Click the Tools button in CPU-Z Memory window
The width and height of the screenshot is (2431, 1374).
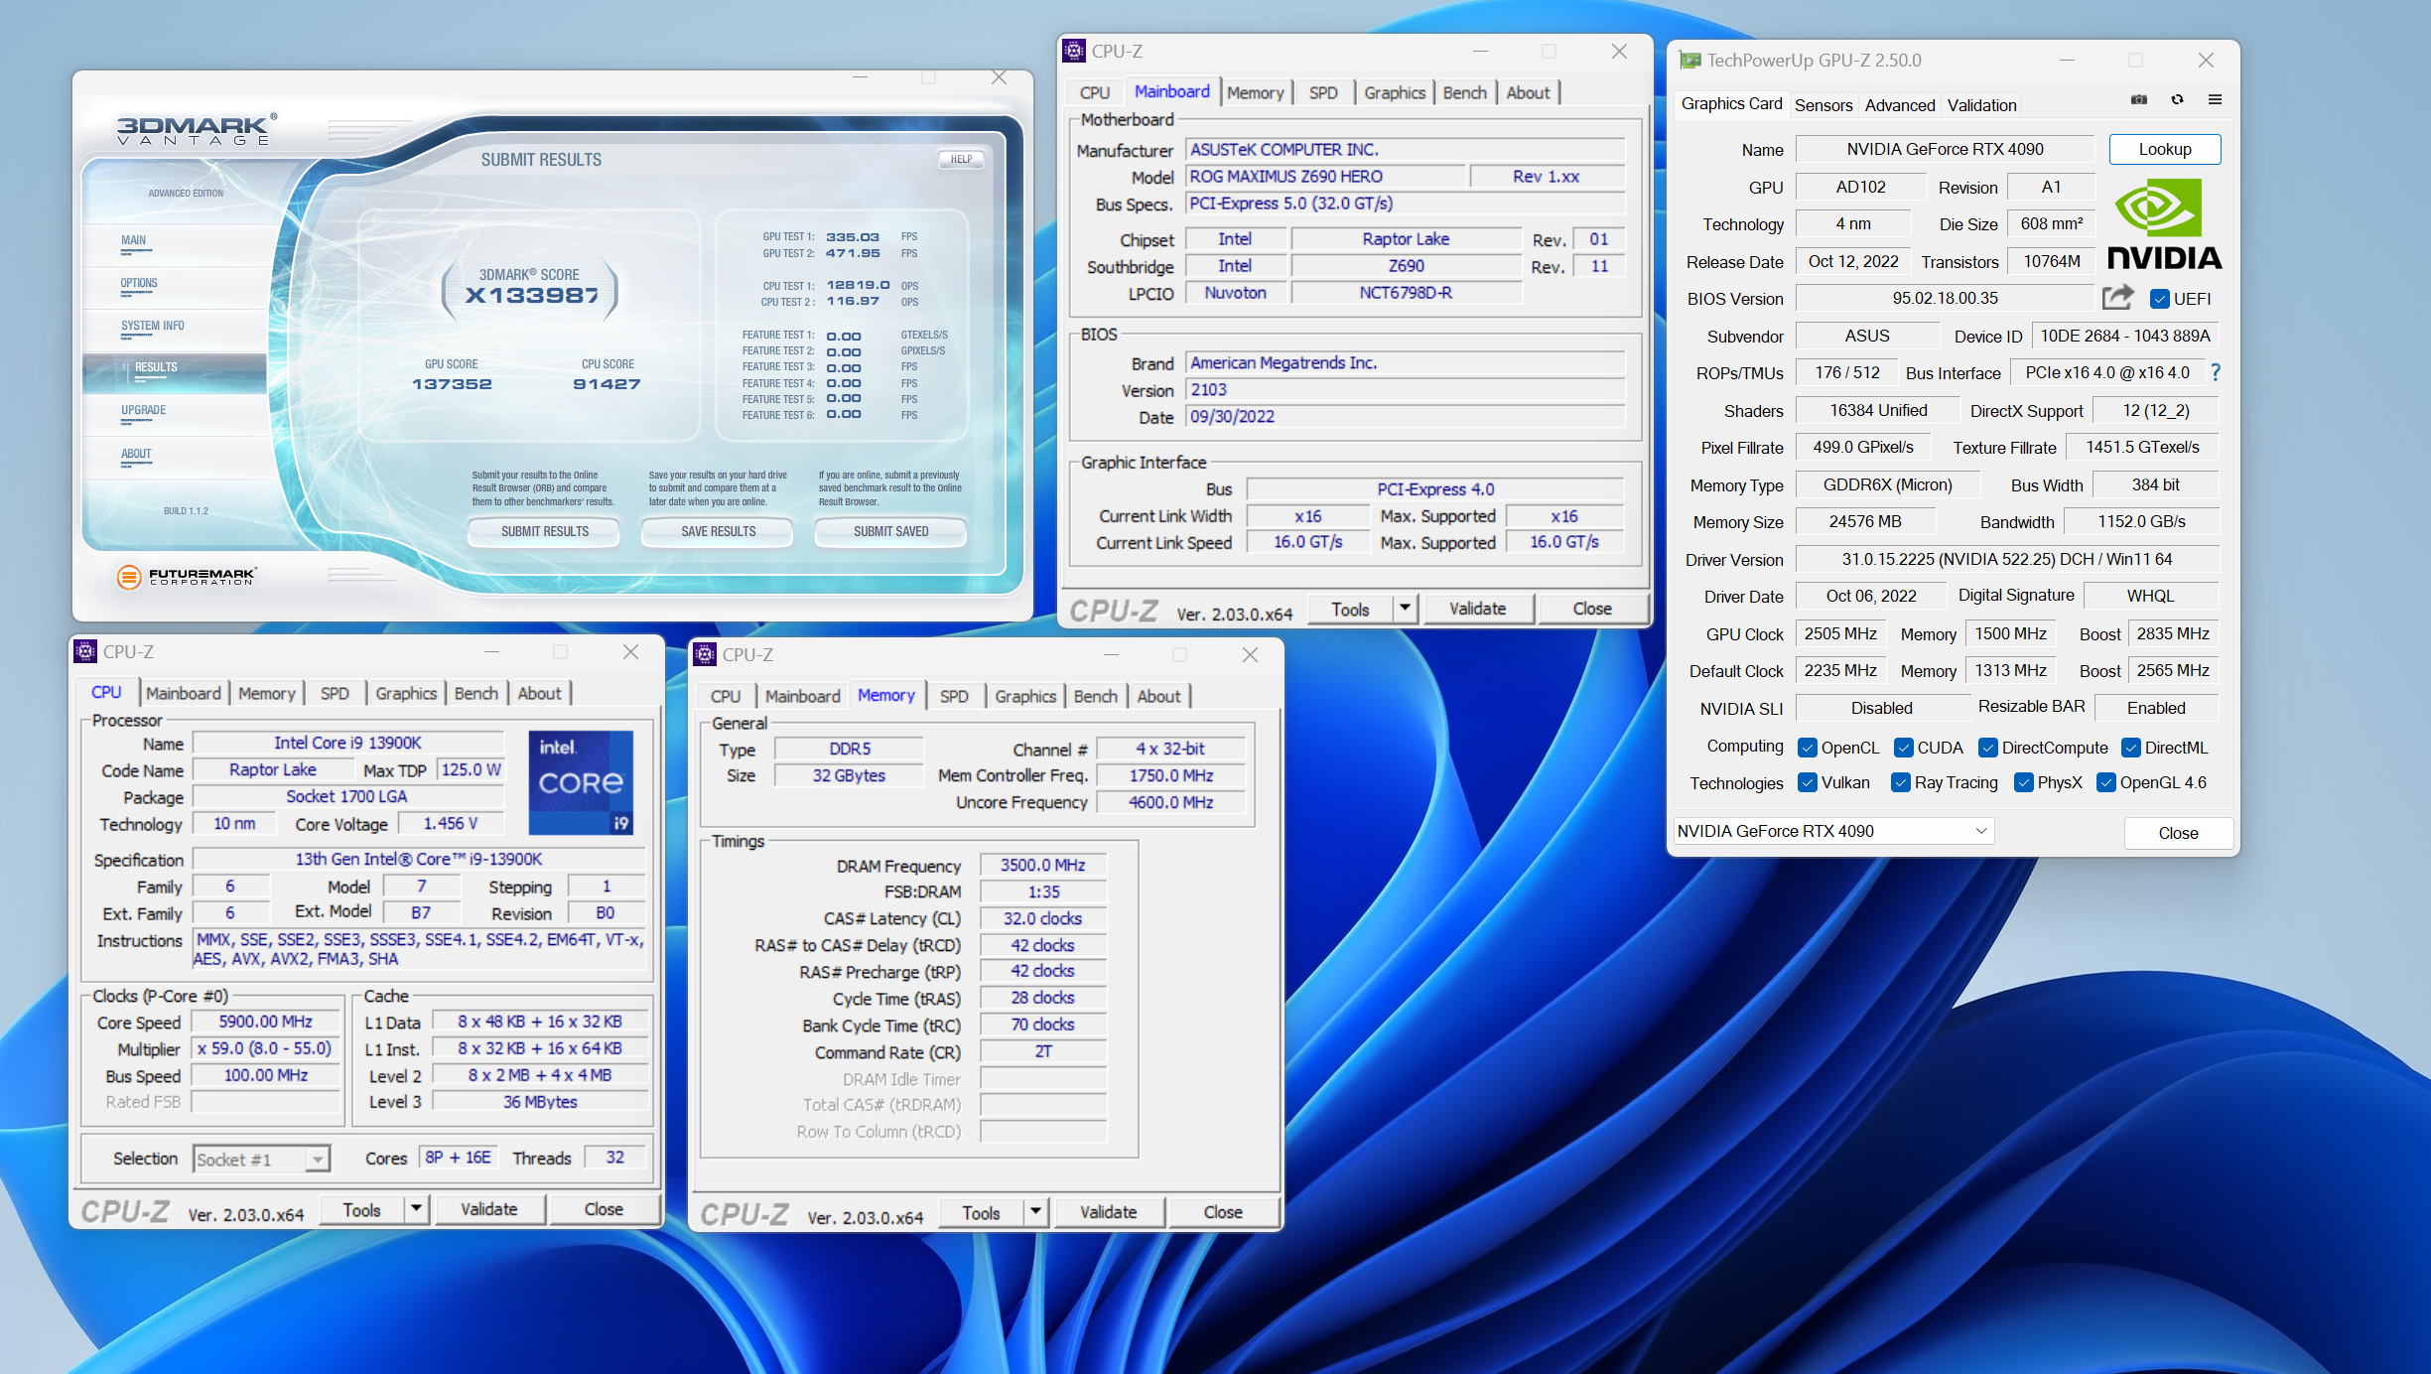pos(982,1211)
